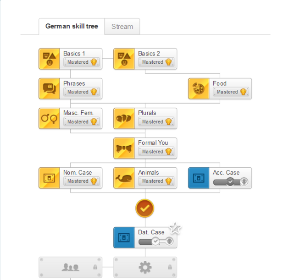Viewport: 289px width, 280px height.
Task: Select the Phrases speech bubble icon
Action: click(x=50, y=88)
